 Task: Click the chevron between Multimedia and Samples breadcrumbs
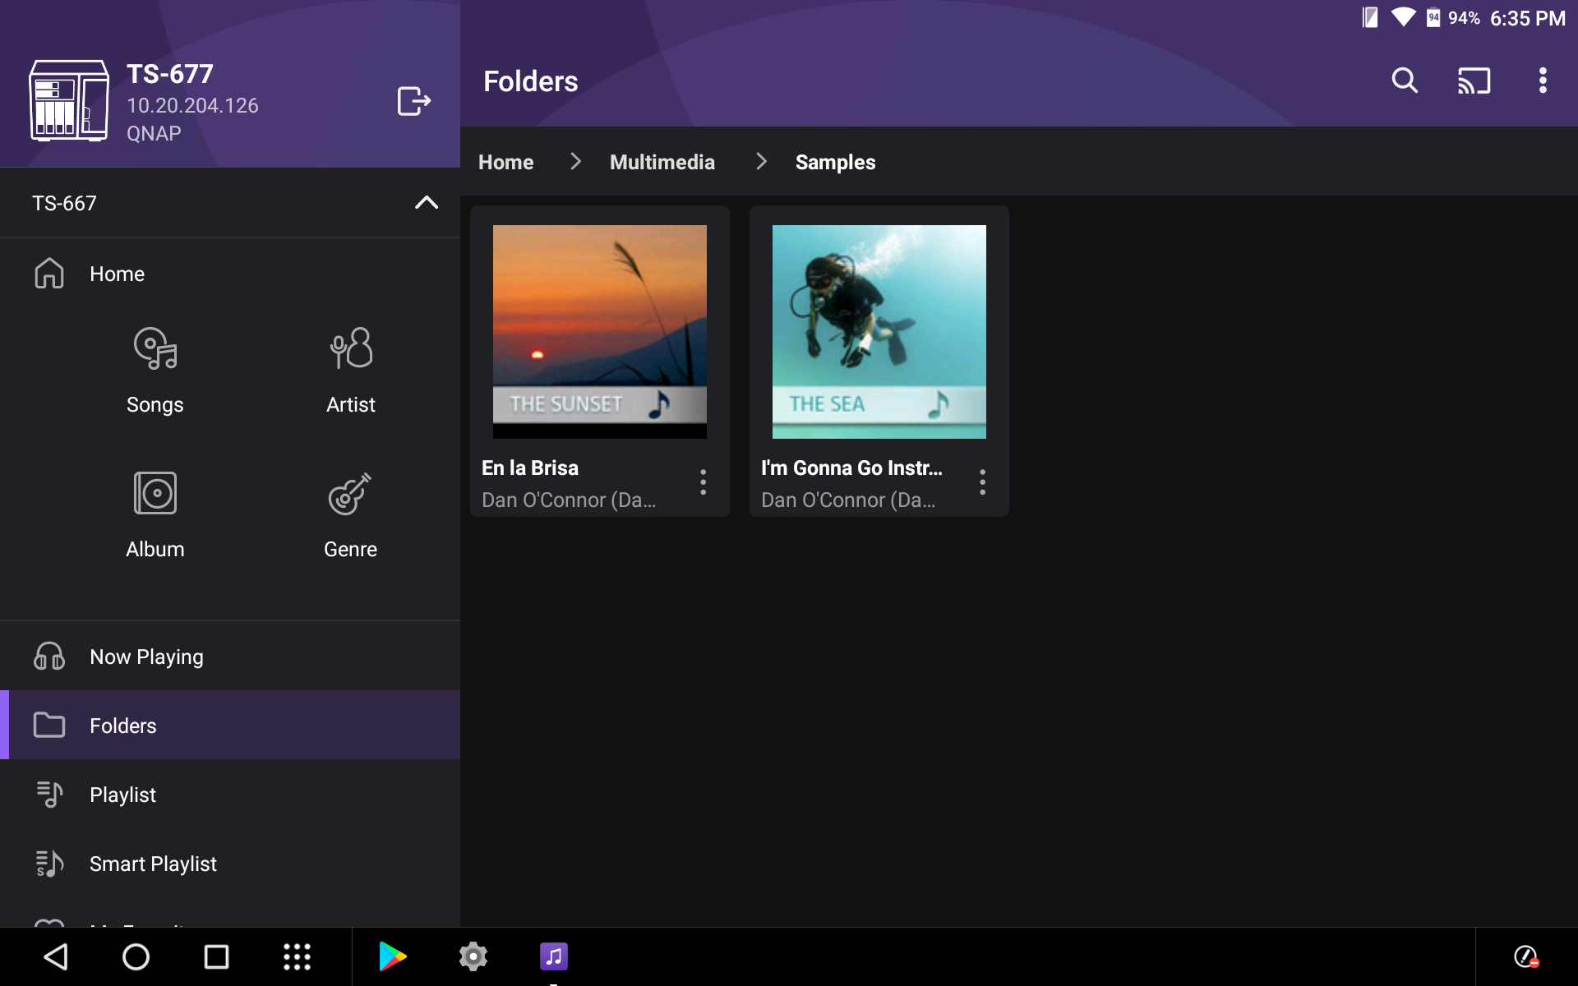pyautogui.click(x=761, y=162)
